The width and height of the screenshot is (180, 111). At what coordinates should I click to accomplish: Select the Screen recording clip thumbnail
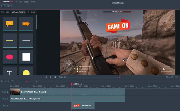pos(15,92)
